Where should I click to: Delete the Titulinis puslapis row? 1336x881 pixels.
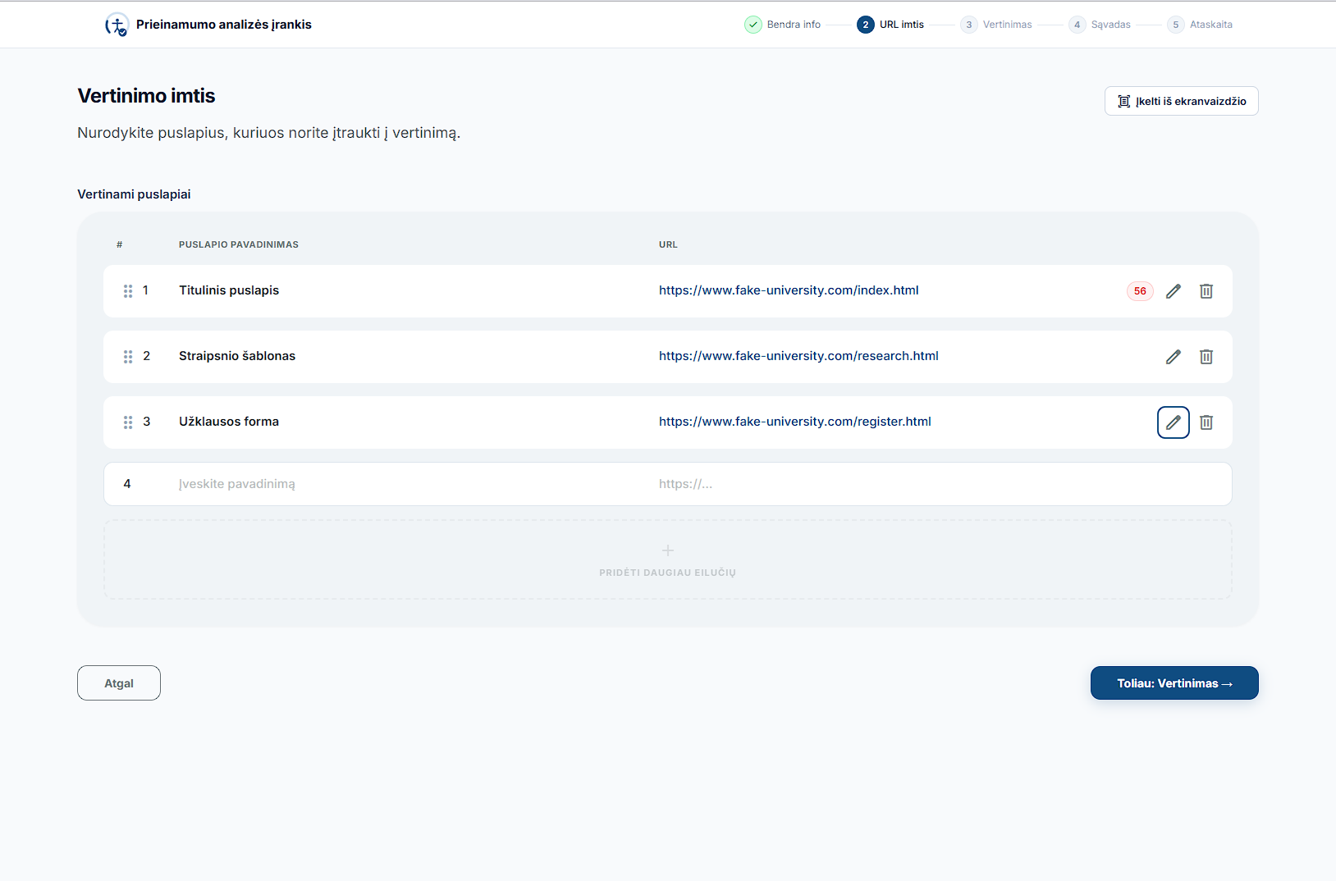(1206, 291)
